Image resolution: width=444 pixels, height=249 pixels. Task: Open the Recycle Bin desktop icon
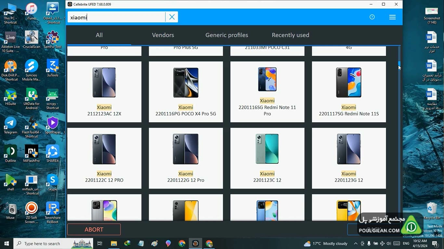432,210
